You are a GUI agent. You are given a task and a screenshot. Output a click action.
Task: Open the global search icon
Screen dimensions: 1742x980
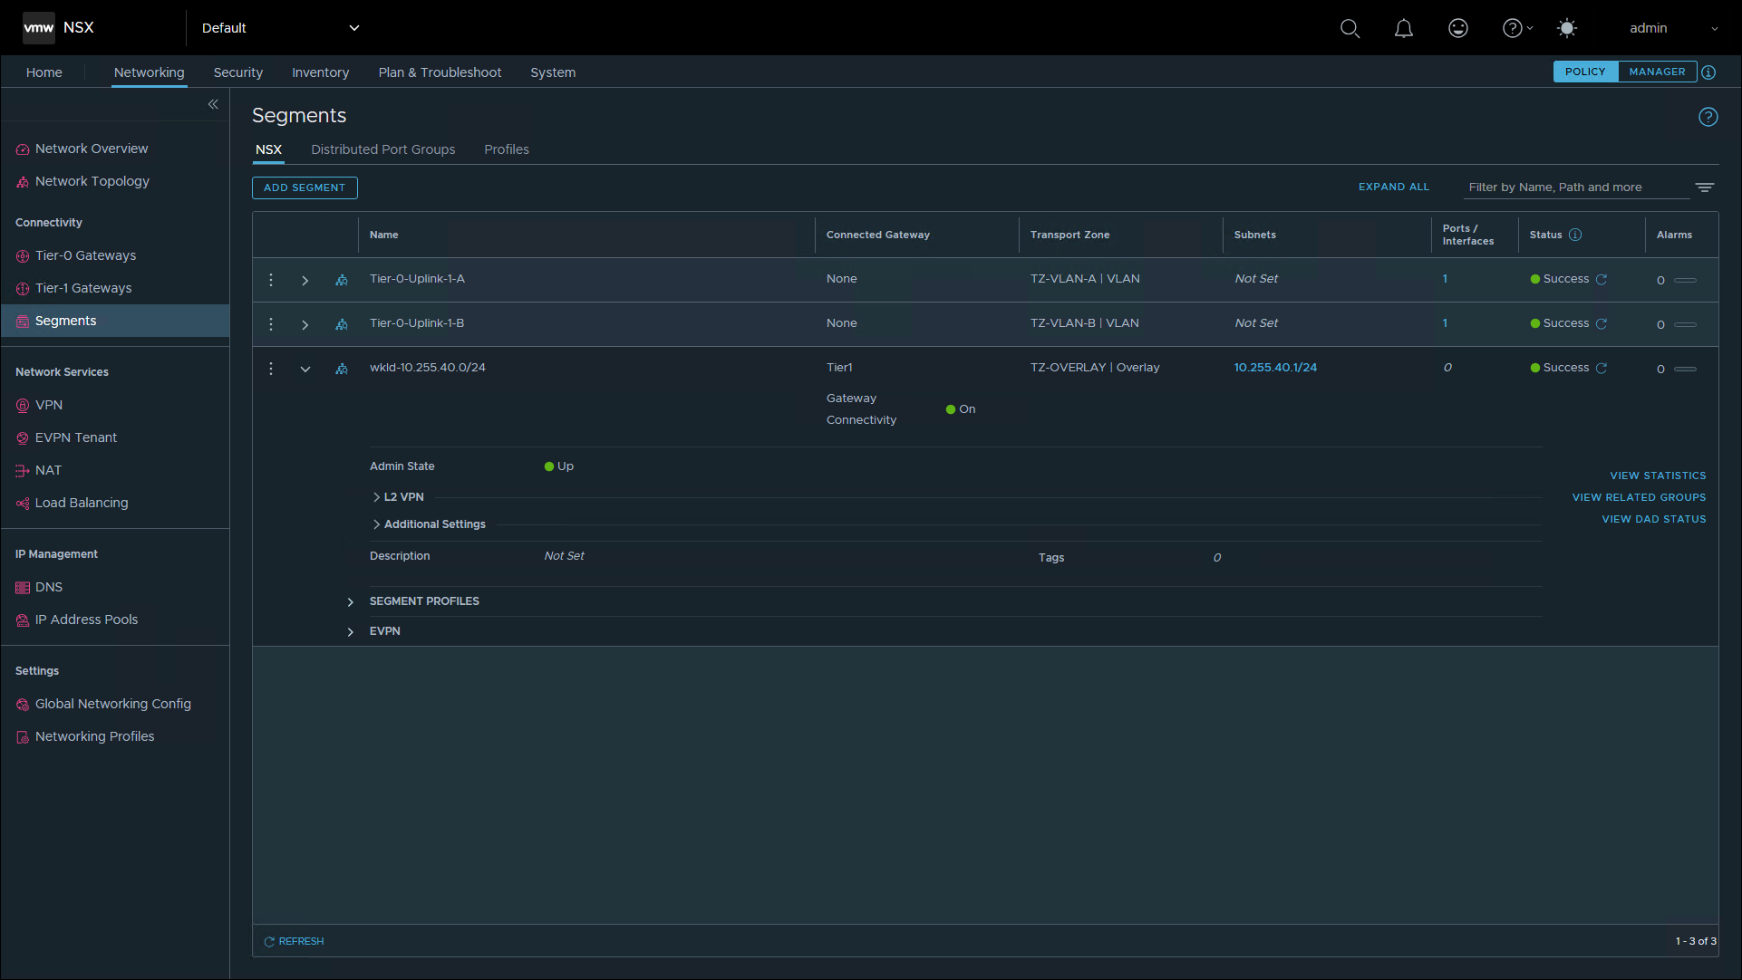pyautogui.click(x=1350, y=28)
